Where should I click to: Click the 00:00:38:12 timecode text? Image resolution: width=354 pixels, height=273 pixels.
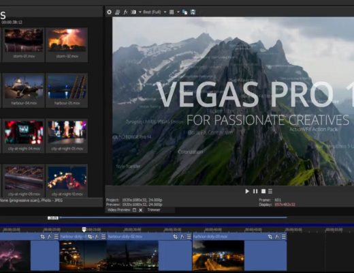click(x=12, y=22)
